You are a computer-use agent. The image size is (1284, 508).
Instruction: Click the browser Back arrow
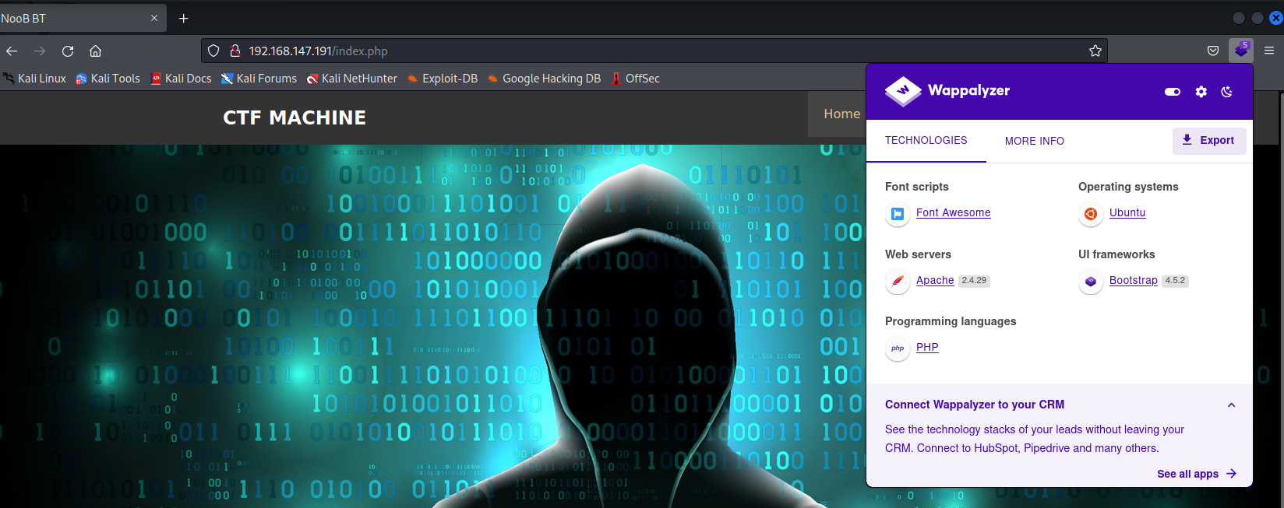point(12,51)
